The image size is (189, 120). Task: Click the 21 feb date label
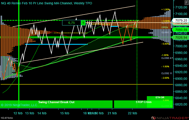112,113
